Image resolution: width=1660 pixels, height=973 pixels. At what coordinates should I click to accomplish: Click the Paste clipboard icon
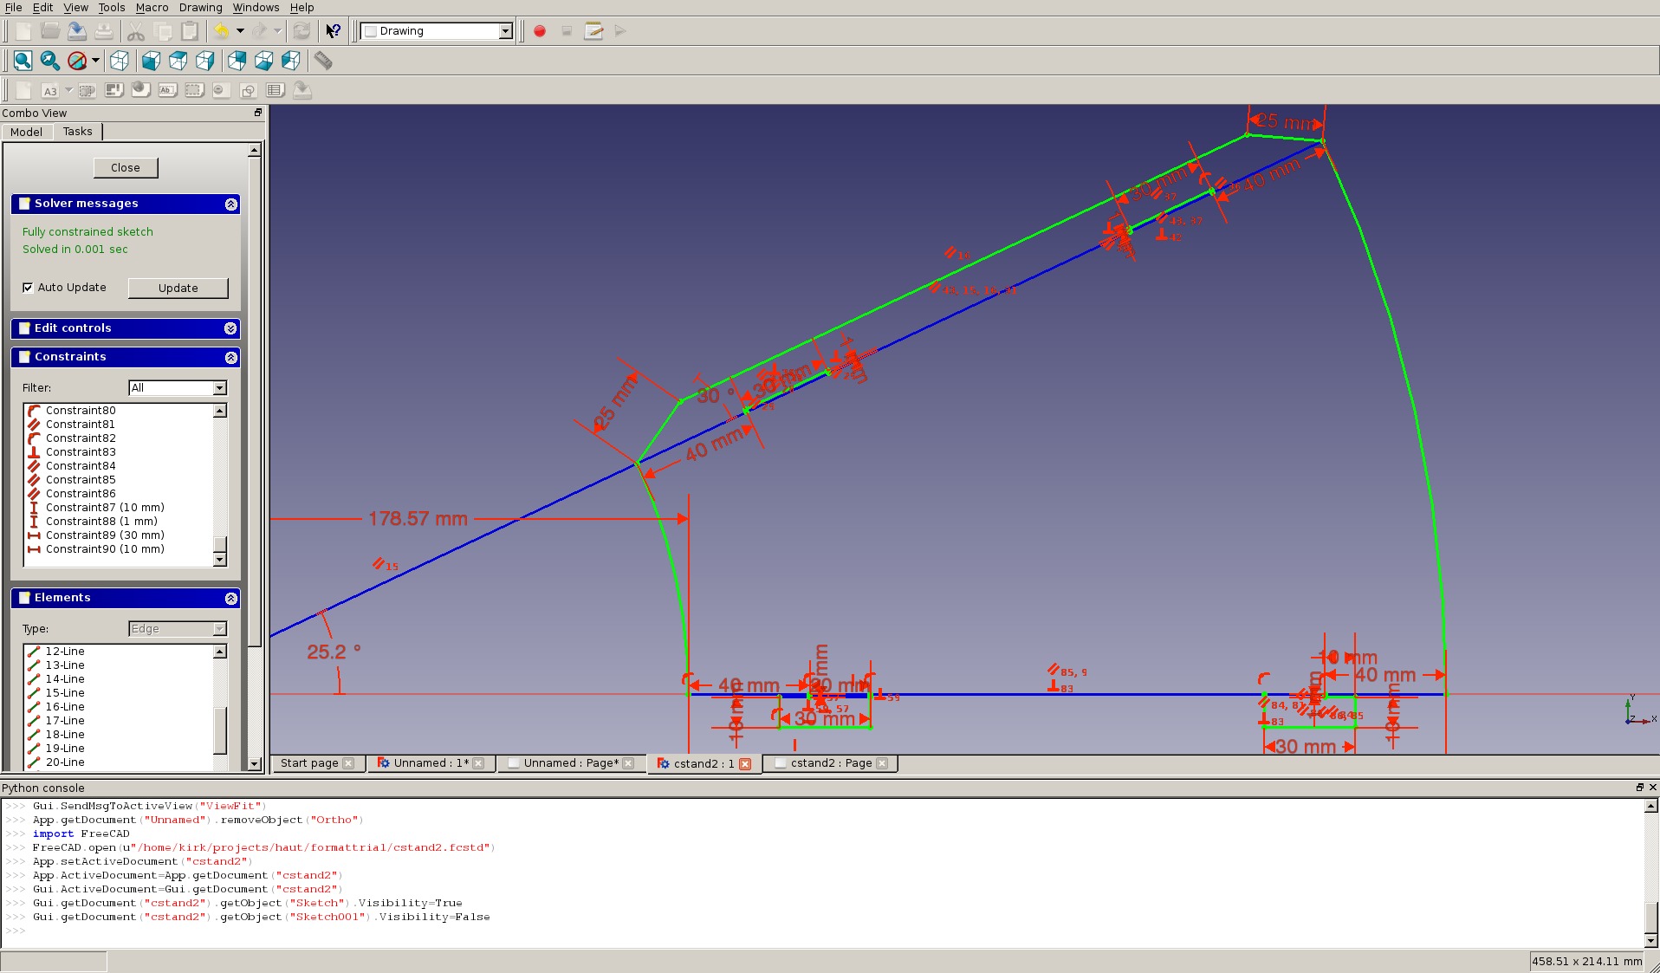point(190,31)
